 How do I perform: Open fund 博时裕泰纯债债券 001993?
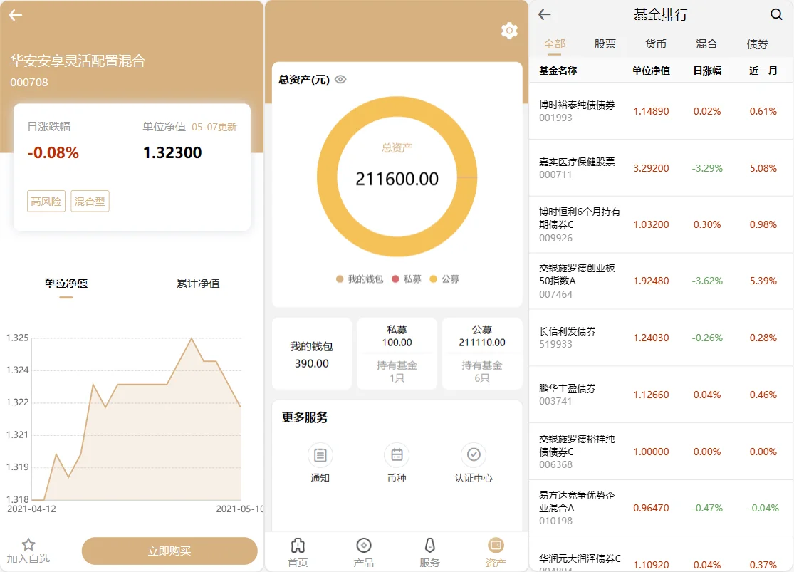pos(661,111)
